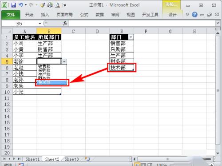Click the Print Preview icon in toolbar

(x=57, y=5)
